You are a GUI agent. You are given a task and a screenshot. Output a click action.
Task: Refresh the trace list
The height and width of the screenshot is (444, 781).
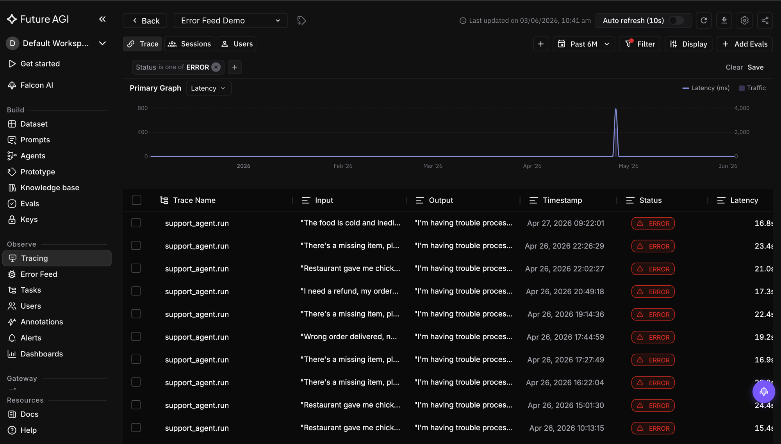point(704,20)
